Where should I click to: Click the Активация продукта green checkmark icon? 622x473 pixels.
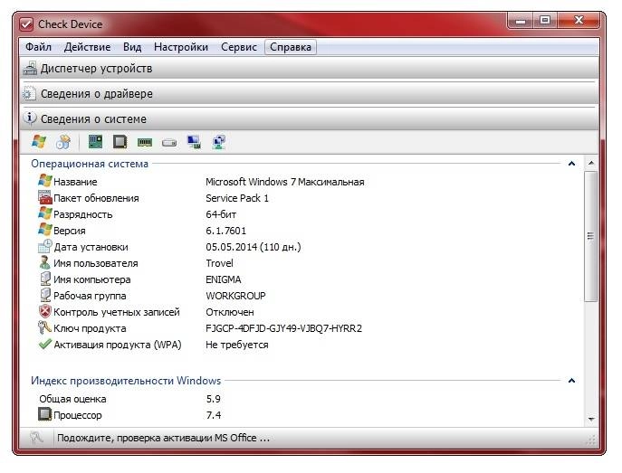pyautogui.click(x=45, y=344)
